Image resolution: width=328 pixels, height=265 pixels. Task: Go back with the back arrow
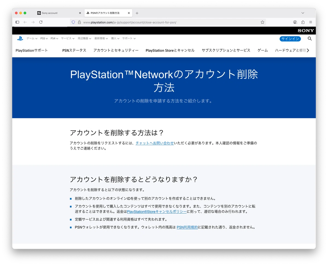click(25, 22)
